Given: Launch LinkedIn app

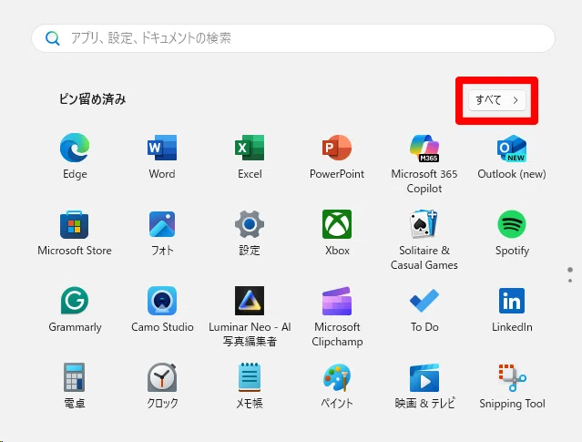Looking at the screenshot, I should pyautogui.click(x=512, y=301).
